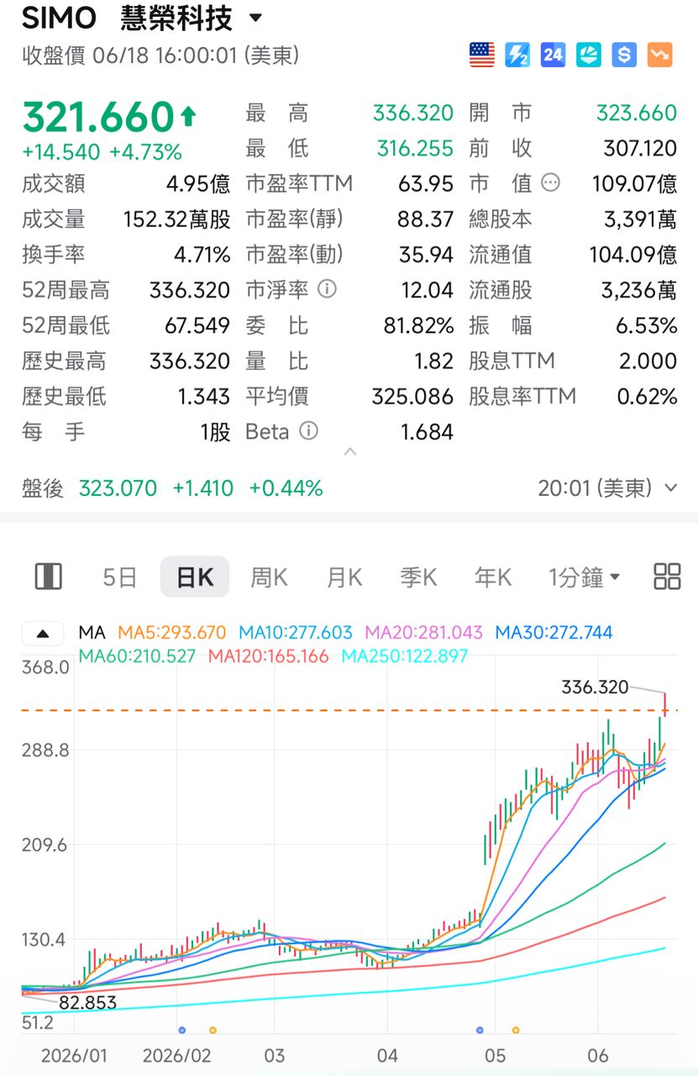Viewport: 698px width, 1076px height.
Task: Tap the 82.853 low price label on chart
Action: 87,1003
